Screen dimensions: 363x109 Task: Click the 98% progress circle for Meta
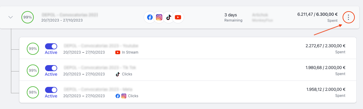point(33,92)
